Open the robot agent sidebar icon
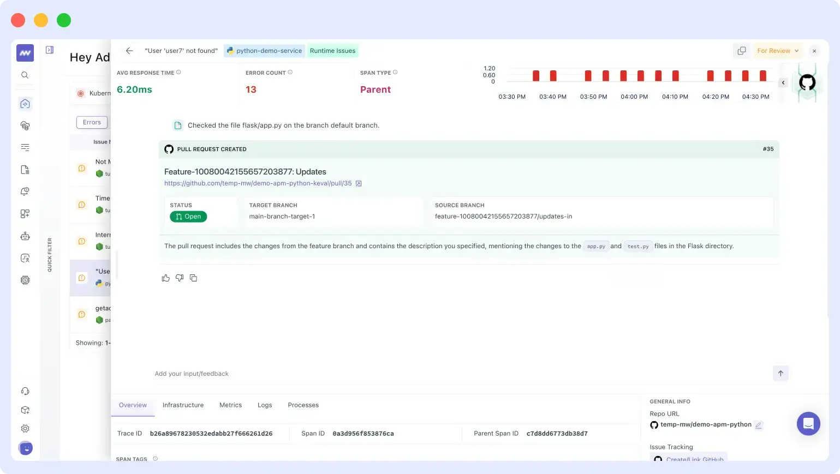This screenshot has width=840, height=474. coord(25,236)
